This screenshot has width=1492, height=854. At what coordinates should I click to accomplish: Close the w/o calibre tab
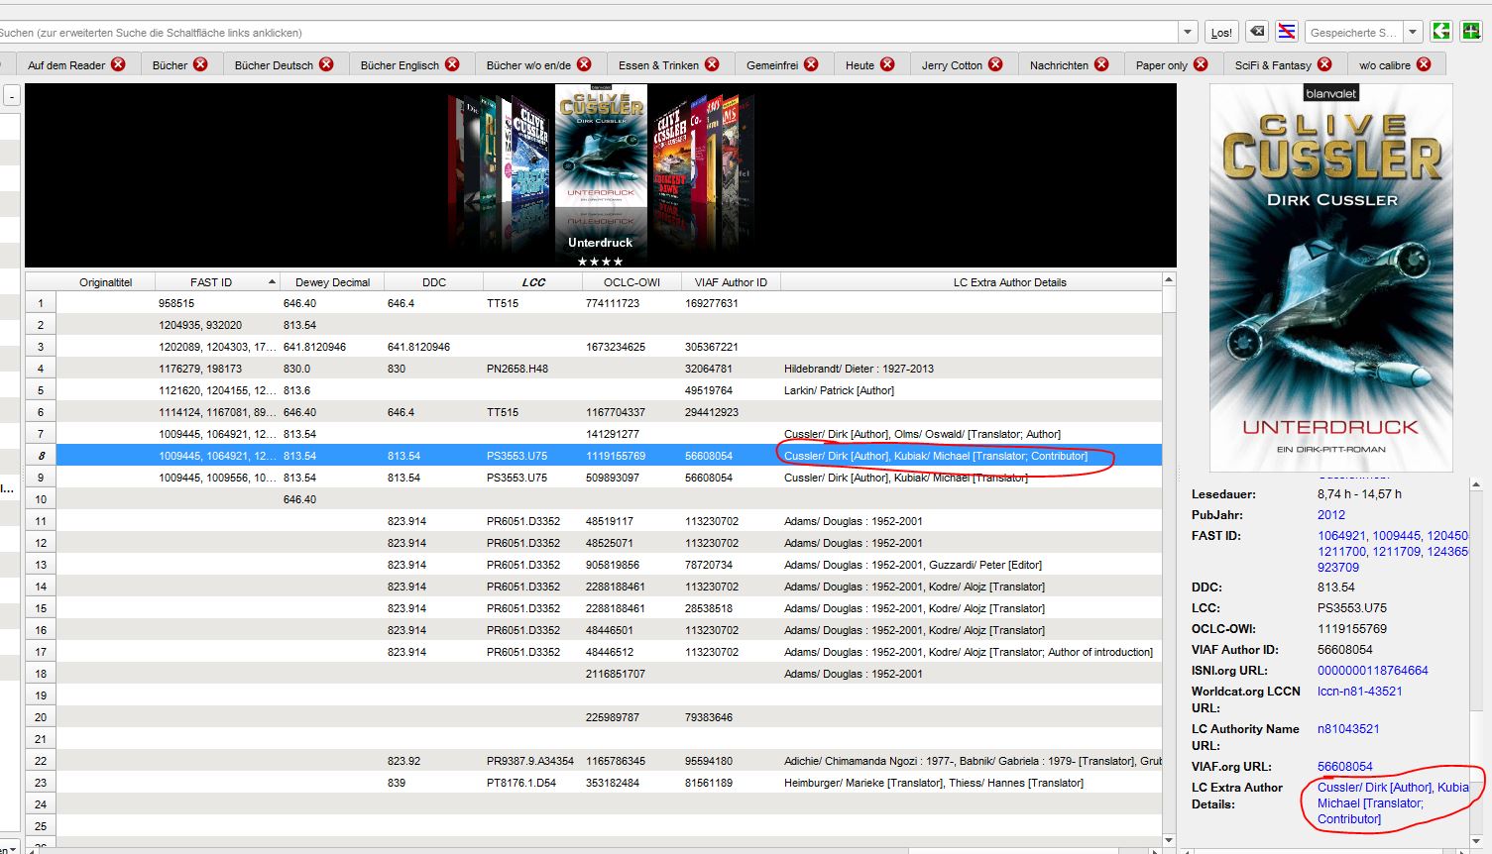(1425, 64)
